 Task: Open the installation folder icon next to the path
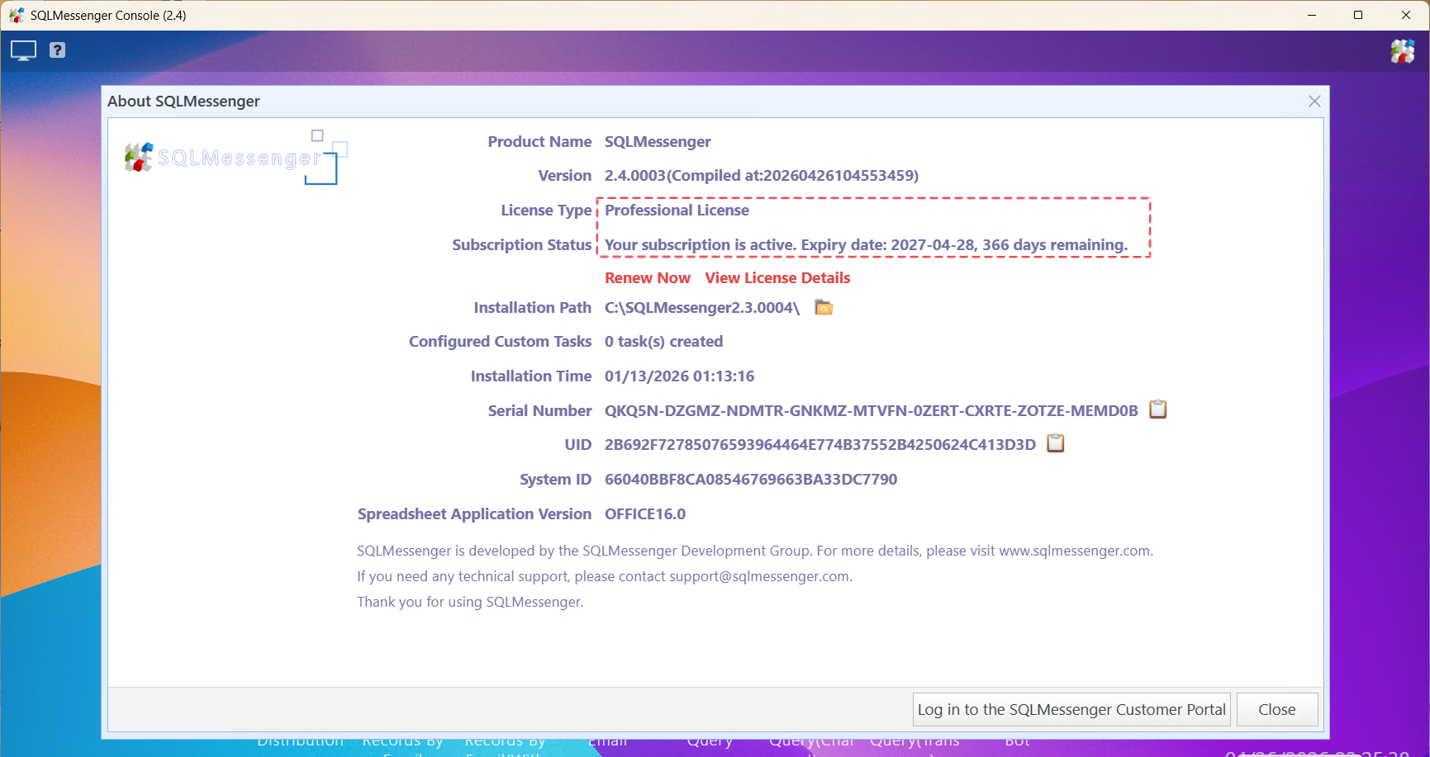823,307
